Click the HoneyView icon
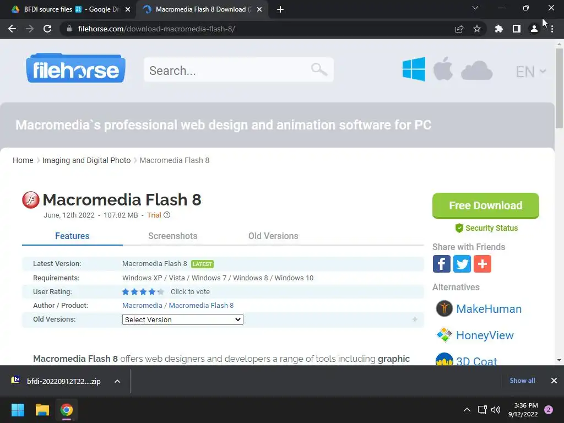This screenshot has height=423, width=564. (444, 335)
